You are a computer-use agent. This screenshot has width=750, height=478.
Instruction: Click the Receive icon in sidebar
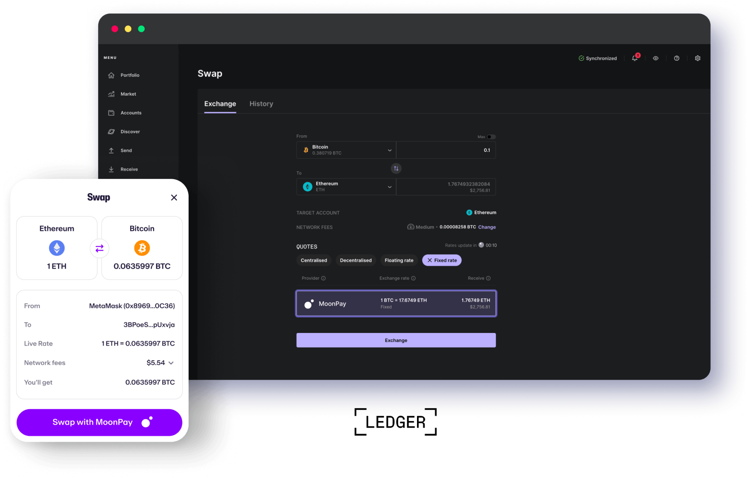(x=111, y=169)
